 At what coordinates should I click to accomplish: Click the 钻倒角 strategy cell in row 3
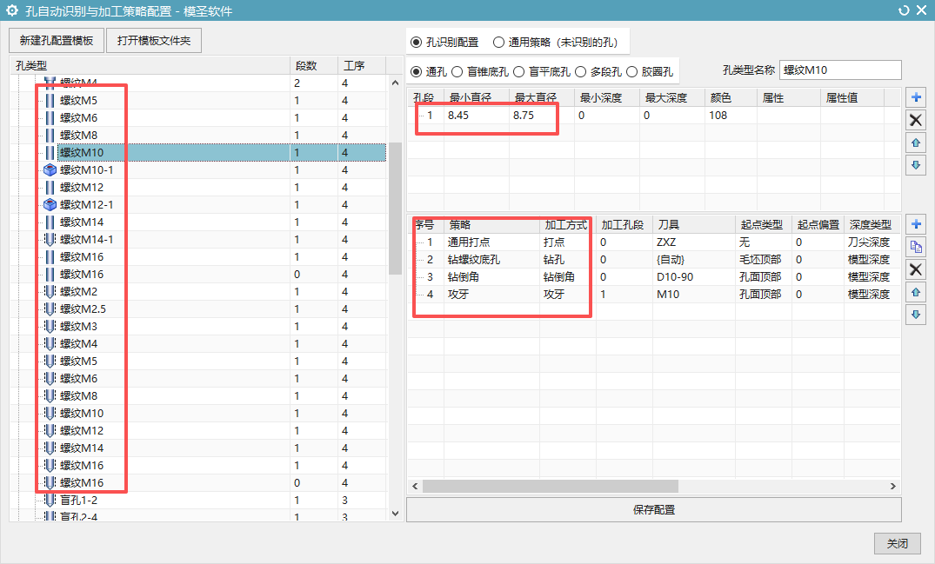click(x=492, y=276)
